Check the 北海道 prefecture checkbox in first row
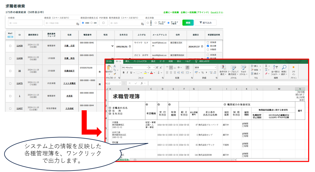315x172 pixels. click(x=208, y=42)
